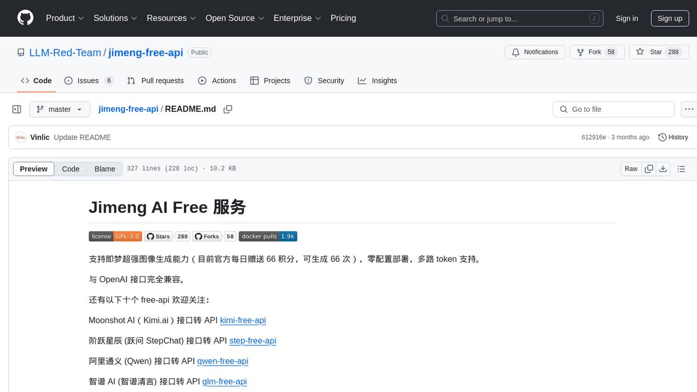The image size is (697, 392).
Task: Click the Notifications bell button
Action: click(x=535, y=52)
